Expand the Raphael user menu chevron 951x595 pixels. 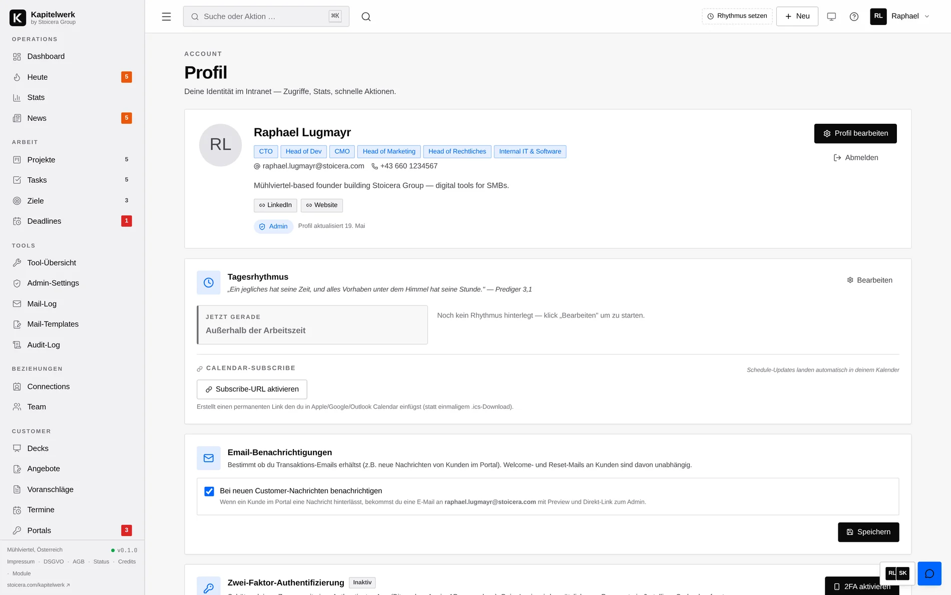tap(927, 17)
